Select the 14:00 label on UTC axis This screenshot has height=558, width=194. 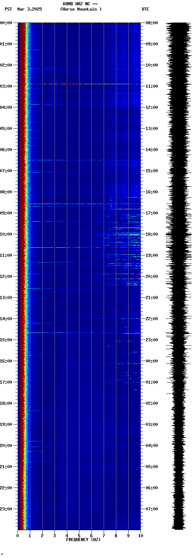(x=152, y=150)
